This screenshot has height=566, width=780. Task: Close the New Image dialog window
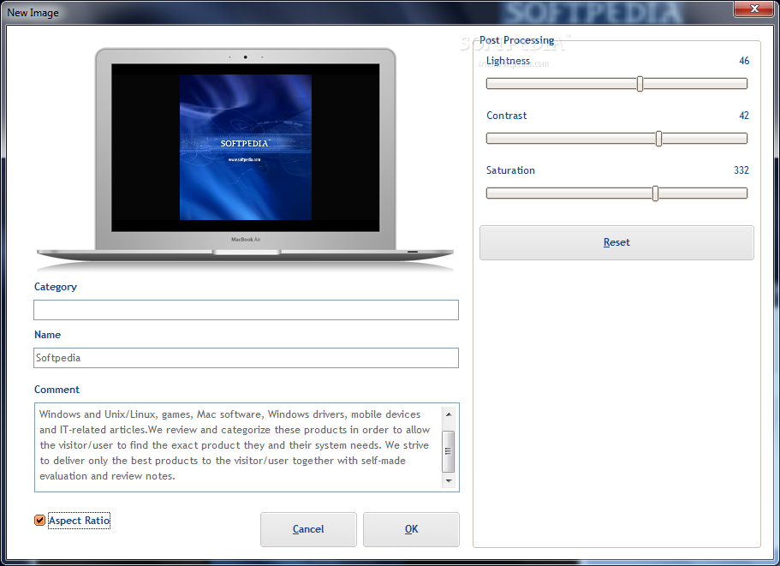[x=753, y=9]
